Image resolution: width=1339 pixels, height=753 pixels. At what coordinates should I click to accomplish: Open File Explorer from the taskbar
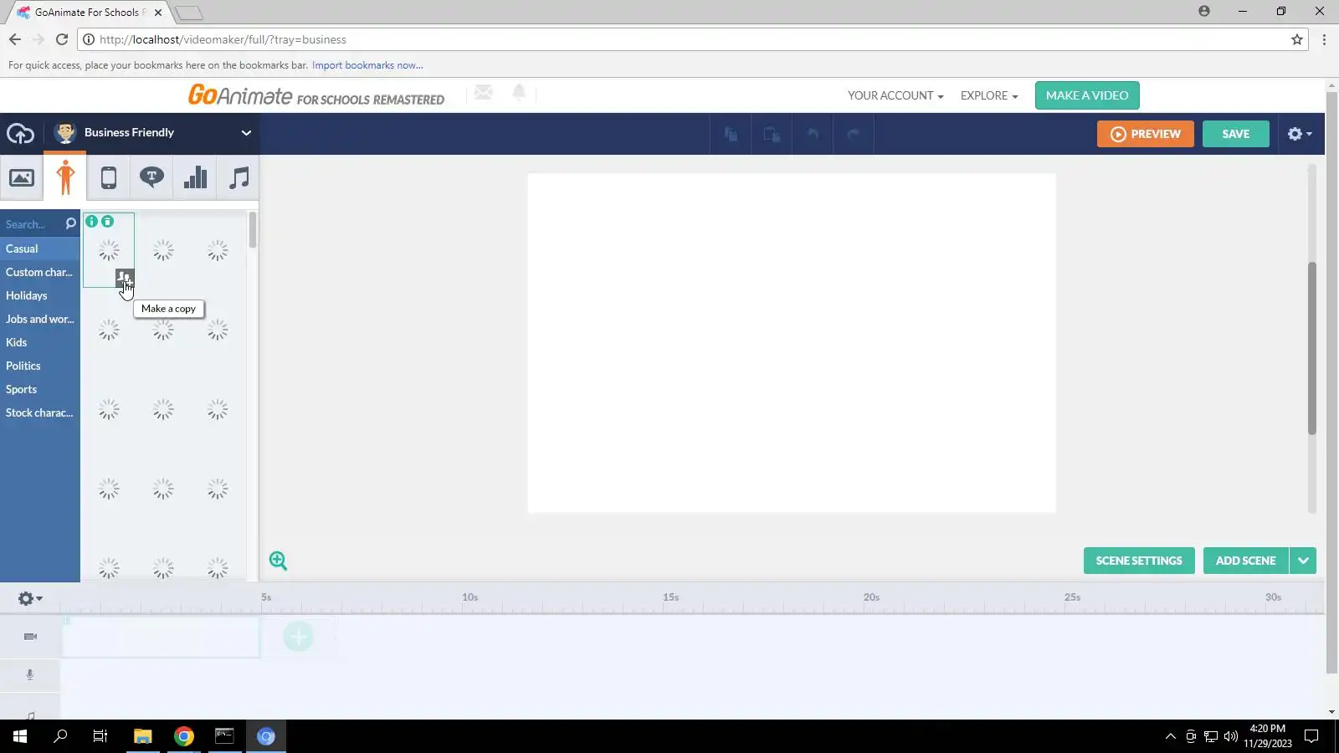(143, 736)
